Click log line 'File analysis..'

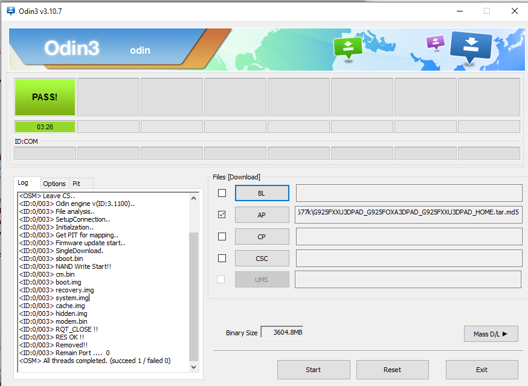[57, 211]
